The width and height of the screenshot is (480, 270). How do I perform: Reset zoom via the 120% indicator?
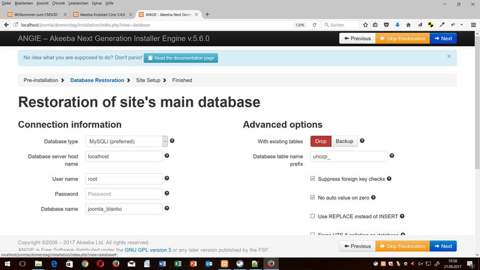299,25
